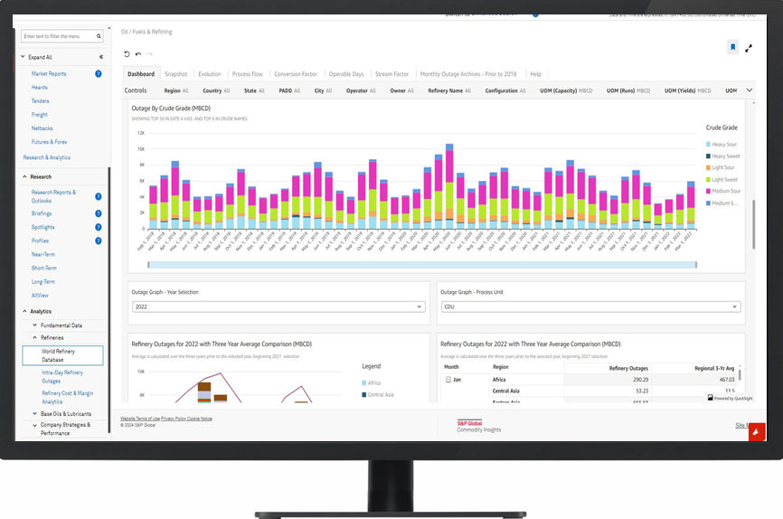This screenshot has height=519, width=783.
Task: Click Africa legend swatch
Action: click(364, 382)
